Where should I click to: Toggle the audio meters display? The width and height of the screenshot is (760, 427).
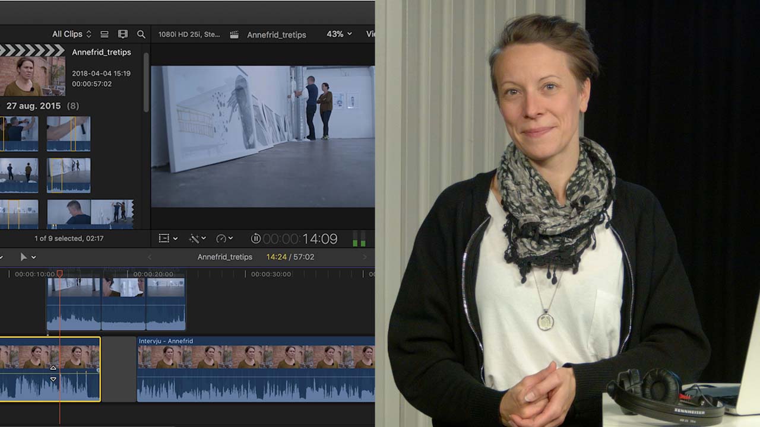click(359, 240)
